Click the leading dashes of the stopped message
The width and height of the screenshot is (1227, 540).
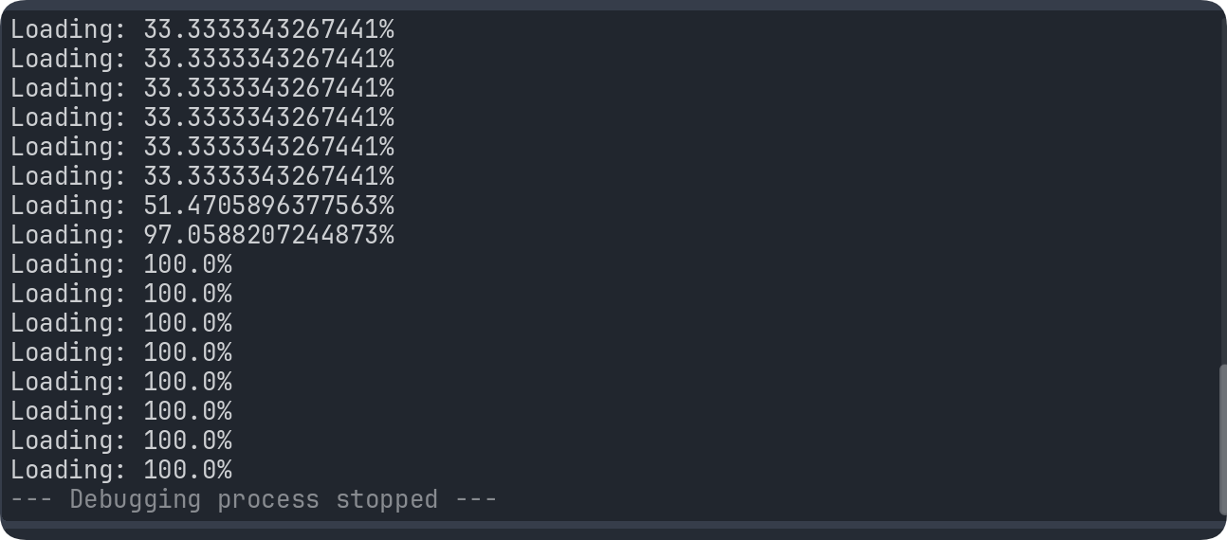point(32,499)
